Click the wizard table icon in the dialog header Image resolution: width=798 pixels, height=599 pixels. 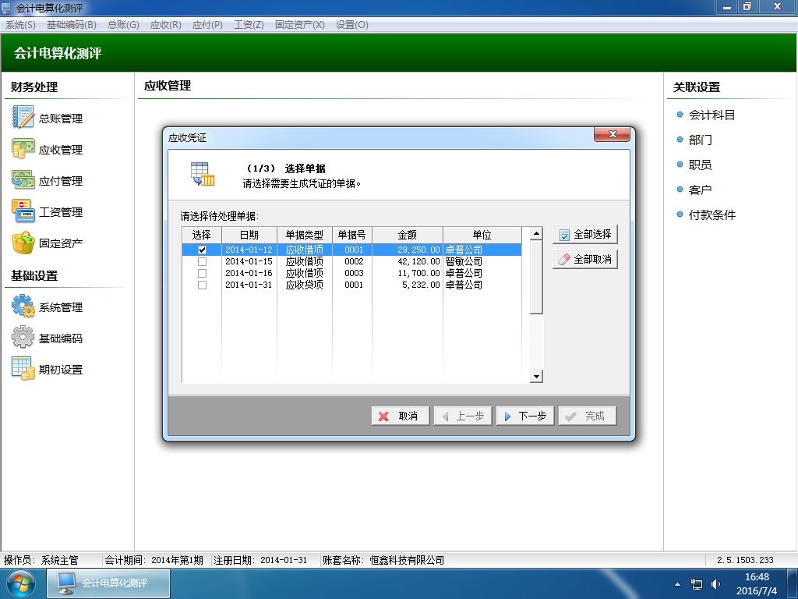click(x=203, y=174)
